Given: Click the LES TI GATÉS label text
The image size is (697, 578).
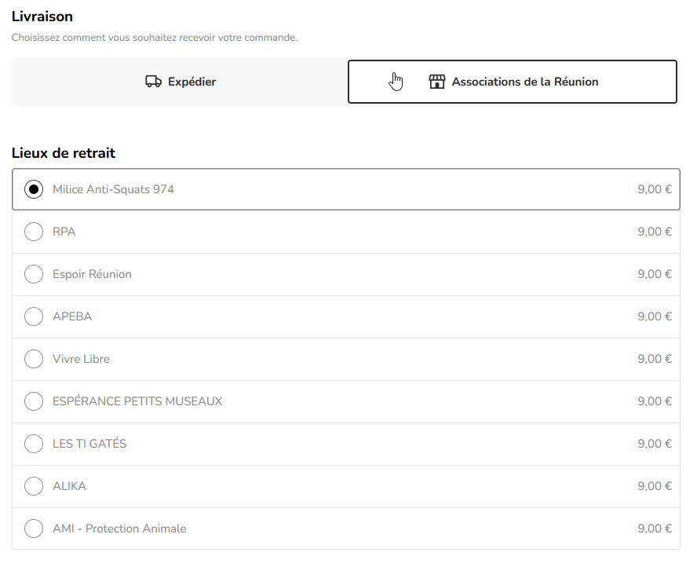Looking at the screenshot, I should (89, 444).
